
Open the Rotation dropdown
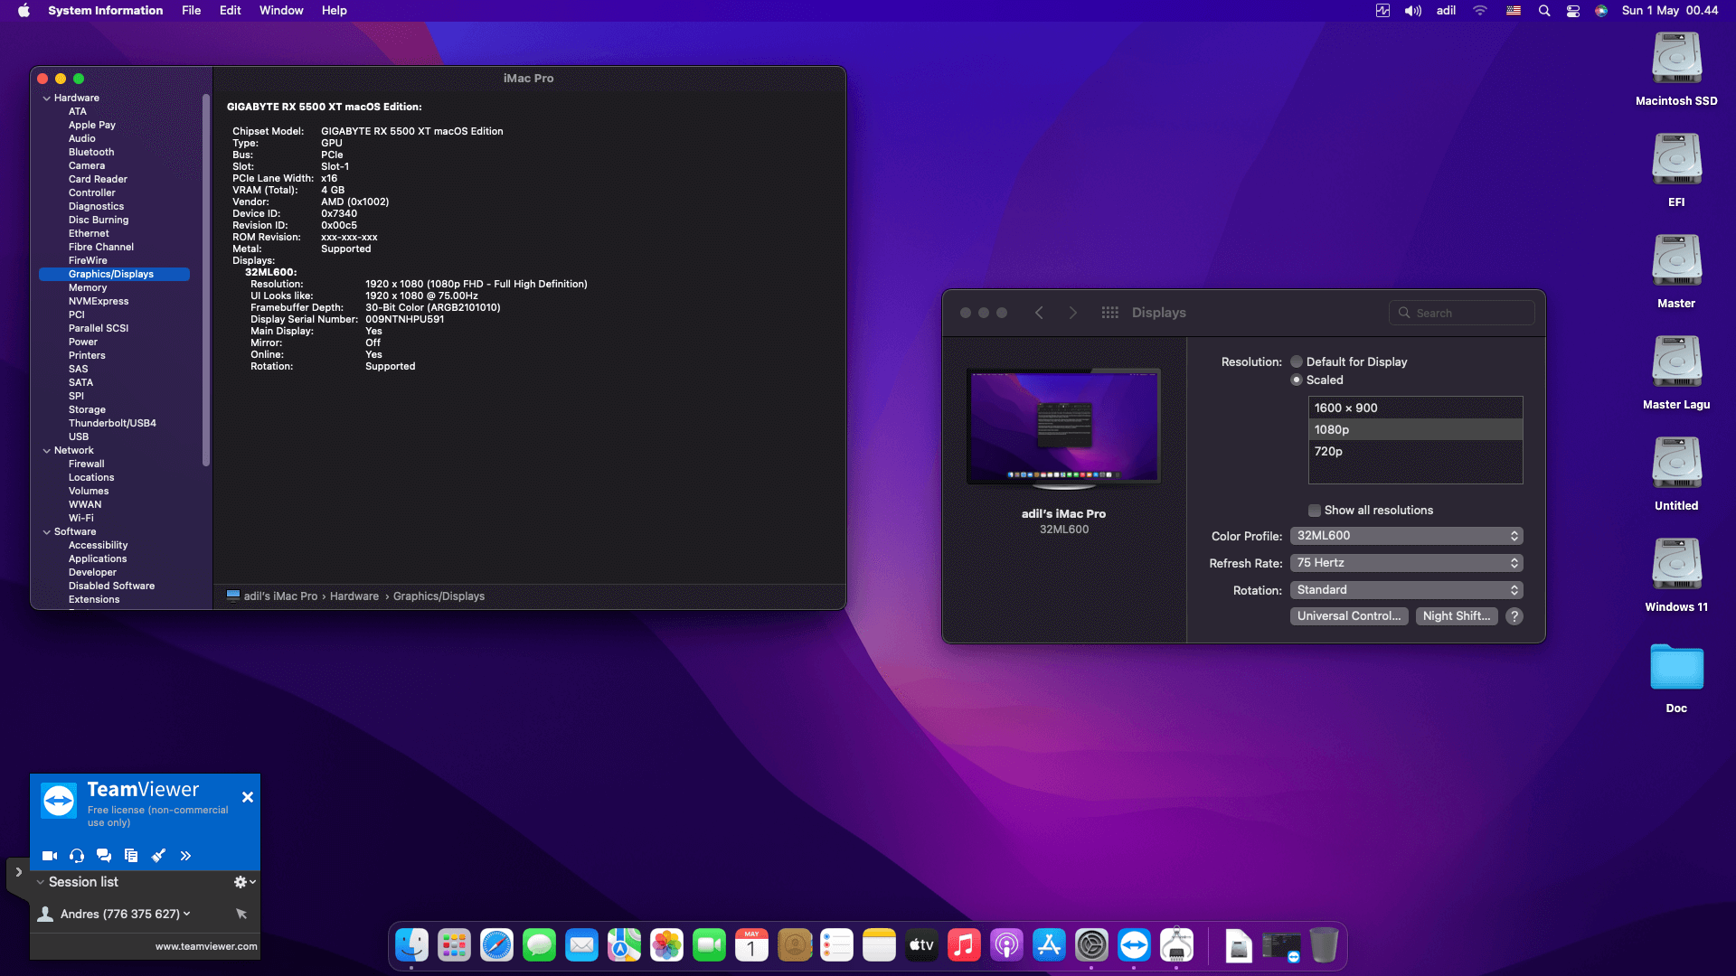point(1406,590)
